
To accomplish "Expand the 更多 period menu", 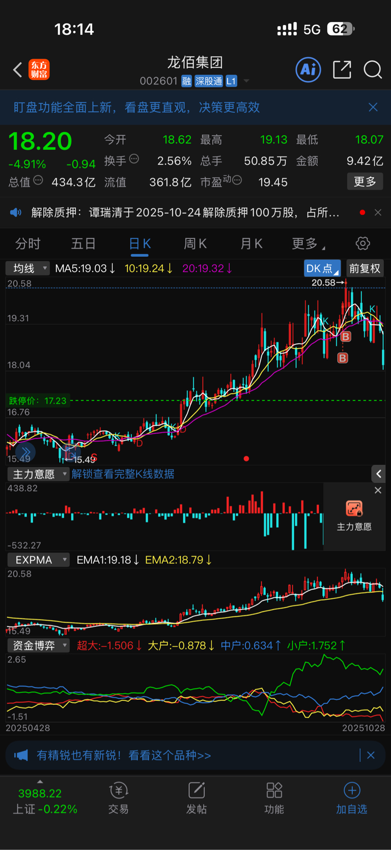I will [308, 244].
